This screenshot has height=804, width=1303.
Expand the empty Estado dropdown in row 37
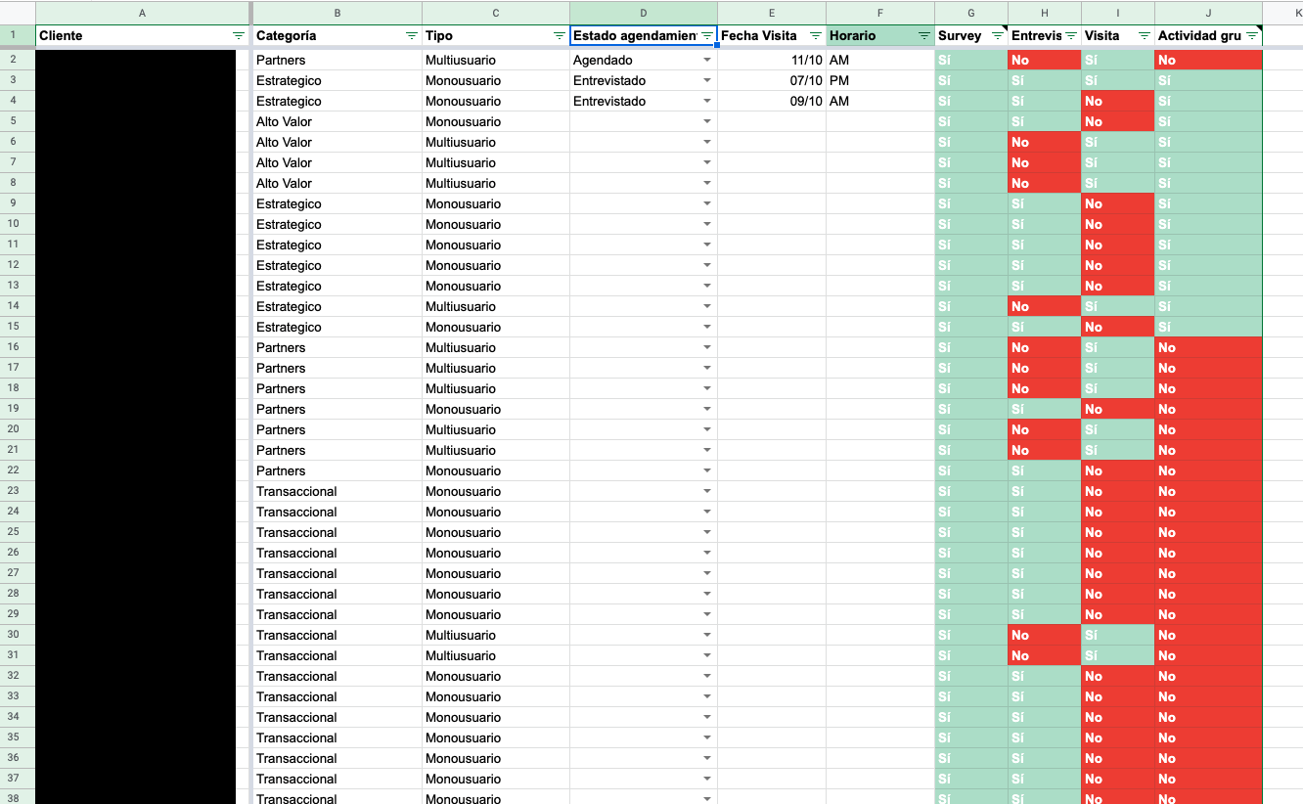click(707, 779)
